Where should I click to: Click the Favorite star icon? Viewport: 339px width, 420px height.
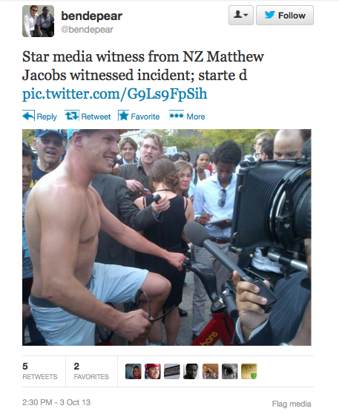tap(123, 116)
